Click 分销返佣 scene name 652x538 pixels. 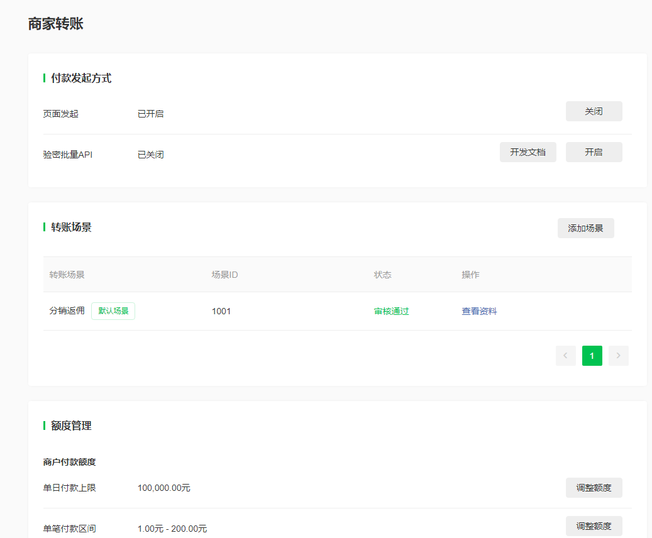pos(67,310)
